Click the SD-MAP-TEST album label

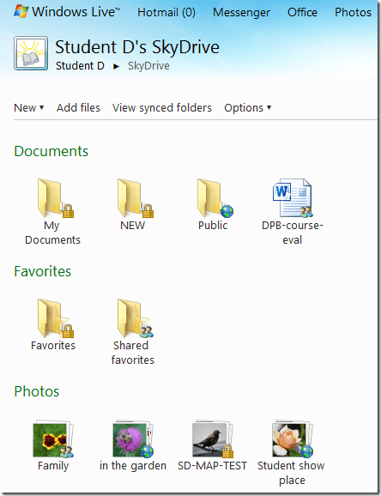[212, 466]
